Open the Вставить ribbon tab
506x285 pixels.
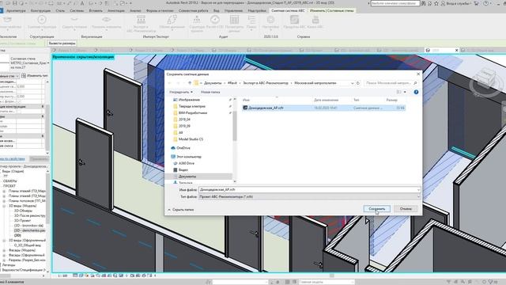point(96,10)
